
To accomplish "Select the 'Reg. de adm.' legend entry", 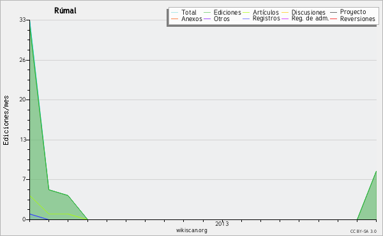I will pos(310,18).
